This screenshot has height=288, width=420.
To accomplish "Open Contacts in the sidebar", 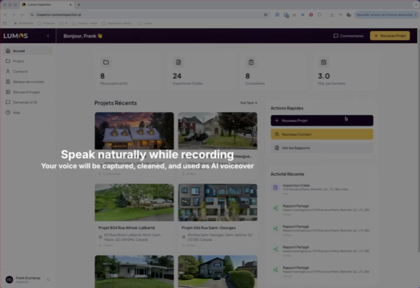I will pyautogui.click(x=20, y=71).
